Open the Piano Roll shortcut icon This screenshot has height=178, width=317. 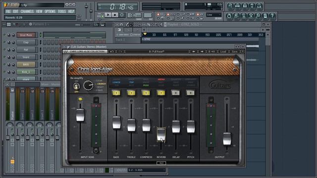[x=245, y=6]
